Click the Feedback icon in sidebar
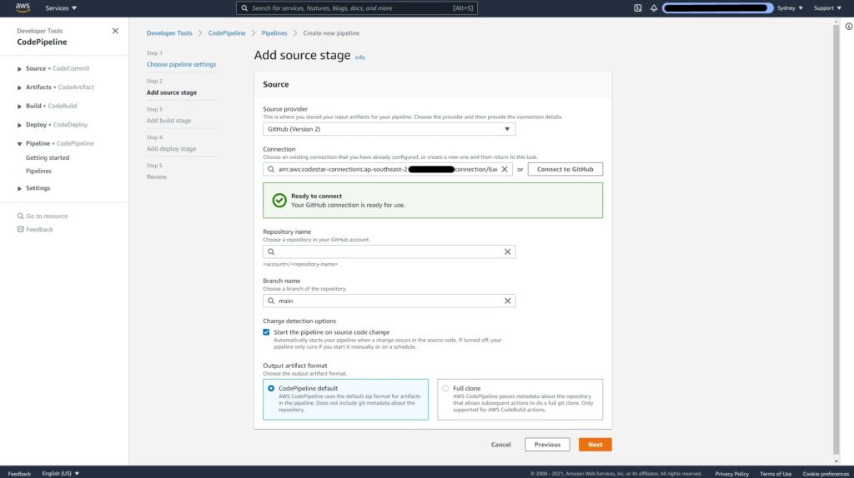 click(x=20, y=230)
